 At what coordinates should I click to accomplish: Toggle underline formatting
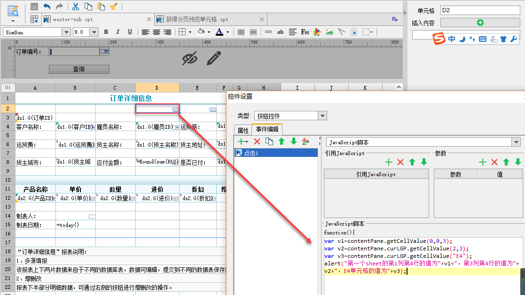click(130, 32)
